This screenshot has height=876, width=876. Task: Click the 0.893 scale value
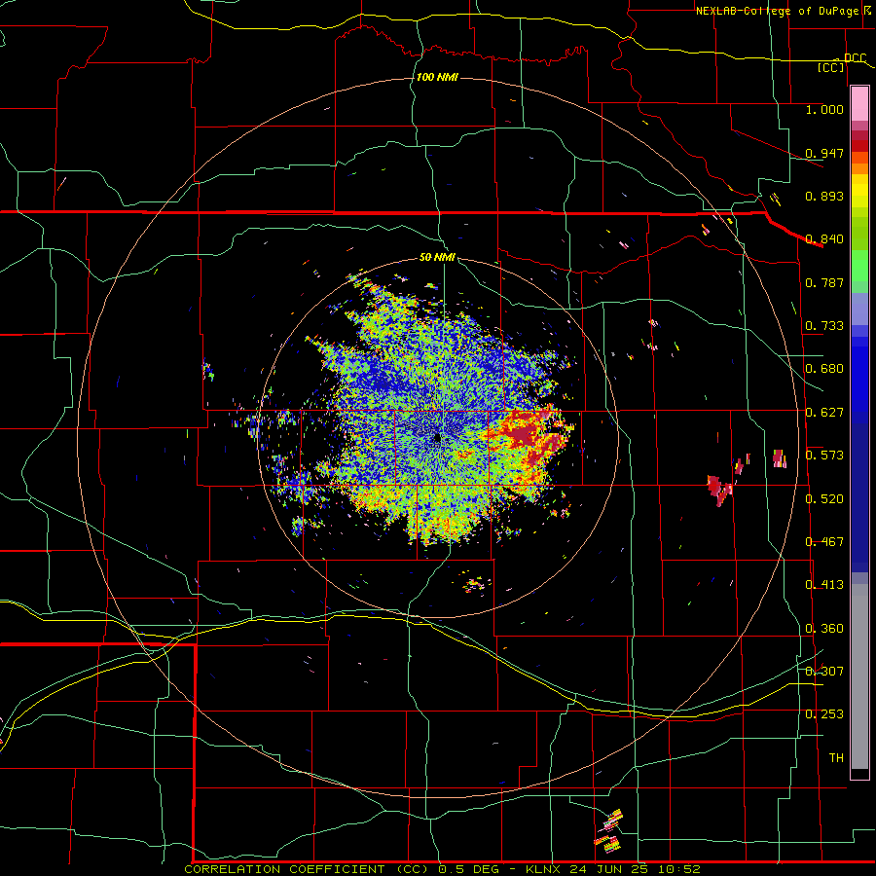point(824,196)
